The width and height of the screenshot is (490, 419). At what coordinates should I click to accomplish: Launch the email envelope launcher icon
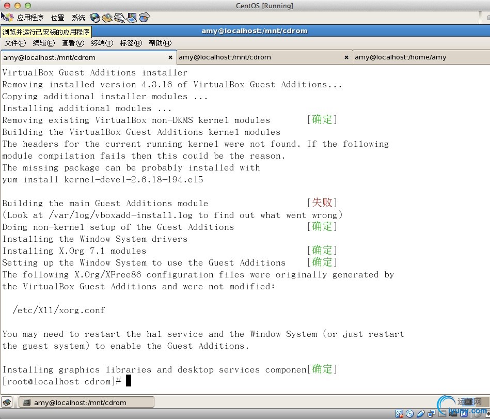tap(107, 18)
